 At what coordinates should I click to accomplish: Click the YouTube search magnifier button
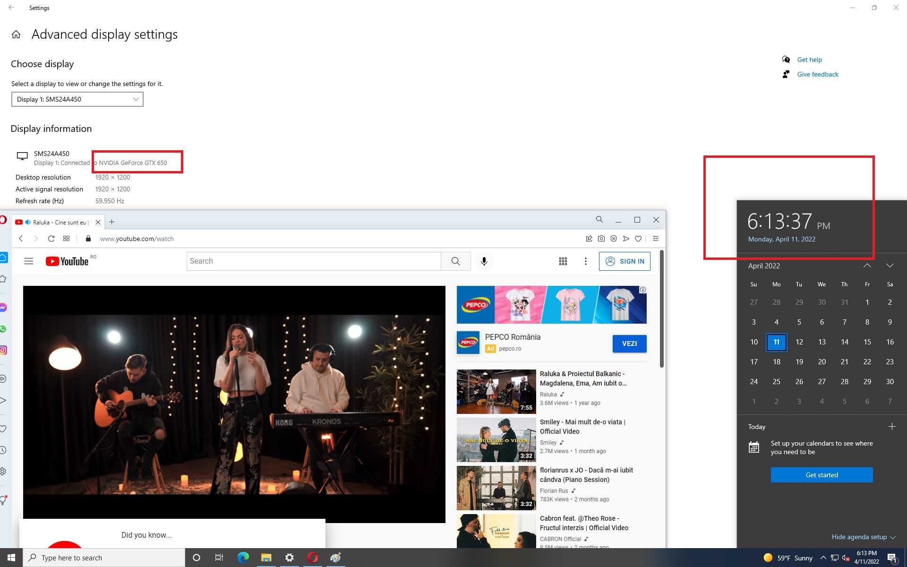coord(455,261)
